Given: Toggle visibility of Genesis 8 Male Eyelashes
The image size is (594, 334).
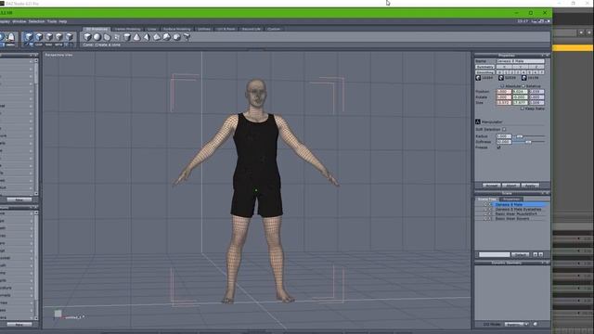Looking at the screenshot, I should (485, 209).
